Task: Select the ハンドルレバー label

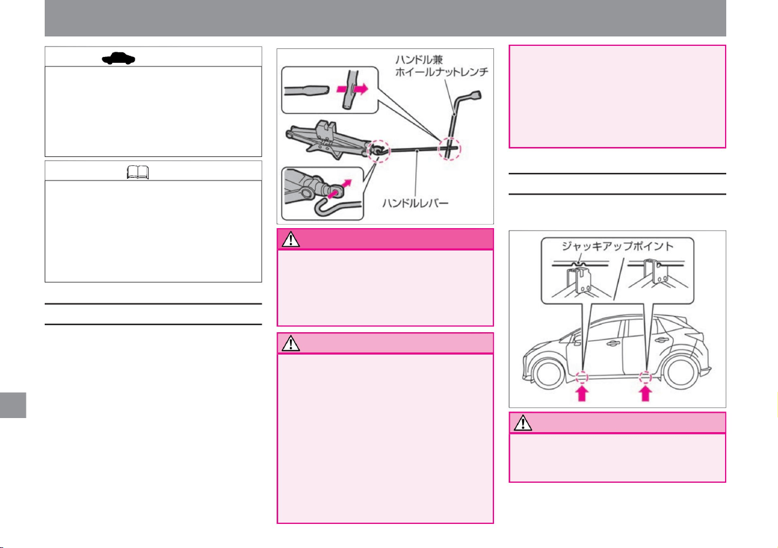Action: [x=415, y=203]
